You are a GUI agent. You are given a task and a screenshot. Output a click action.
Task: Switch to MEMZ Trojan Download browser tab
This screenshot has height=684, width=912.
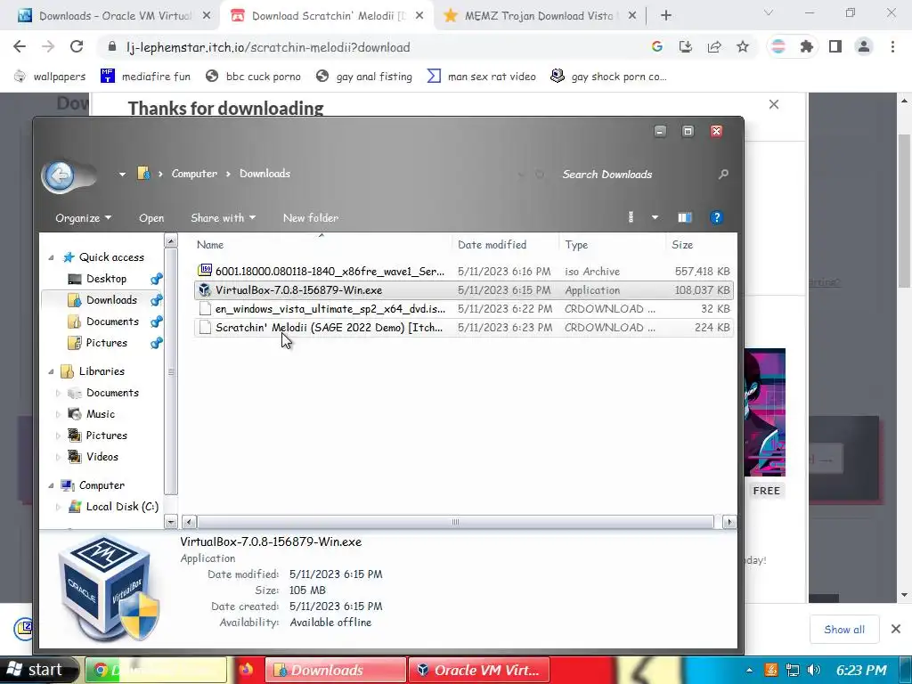(538, 16)
